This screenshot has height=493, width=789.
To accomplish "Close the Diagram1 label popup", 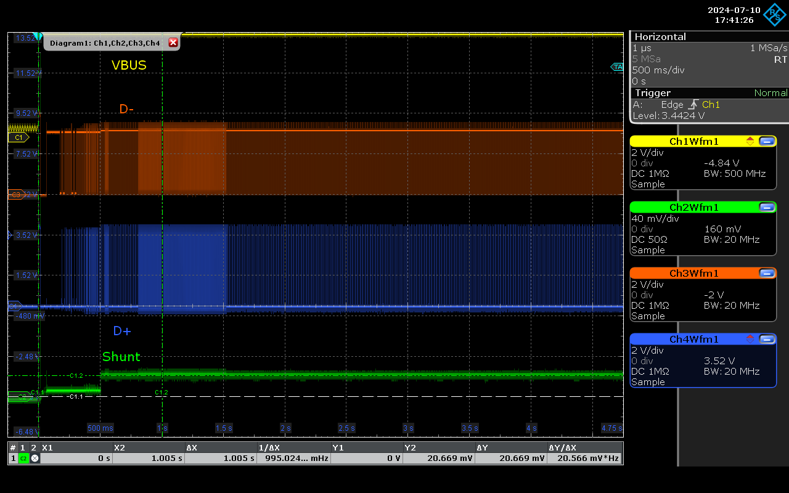I will (x=173, y=43).
